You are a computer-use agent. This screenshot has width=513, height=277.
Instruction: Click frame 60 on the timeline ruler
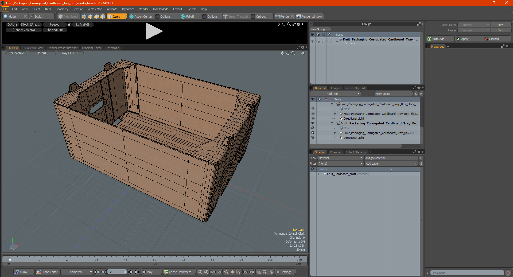click(x=154, y=259)
